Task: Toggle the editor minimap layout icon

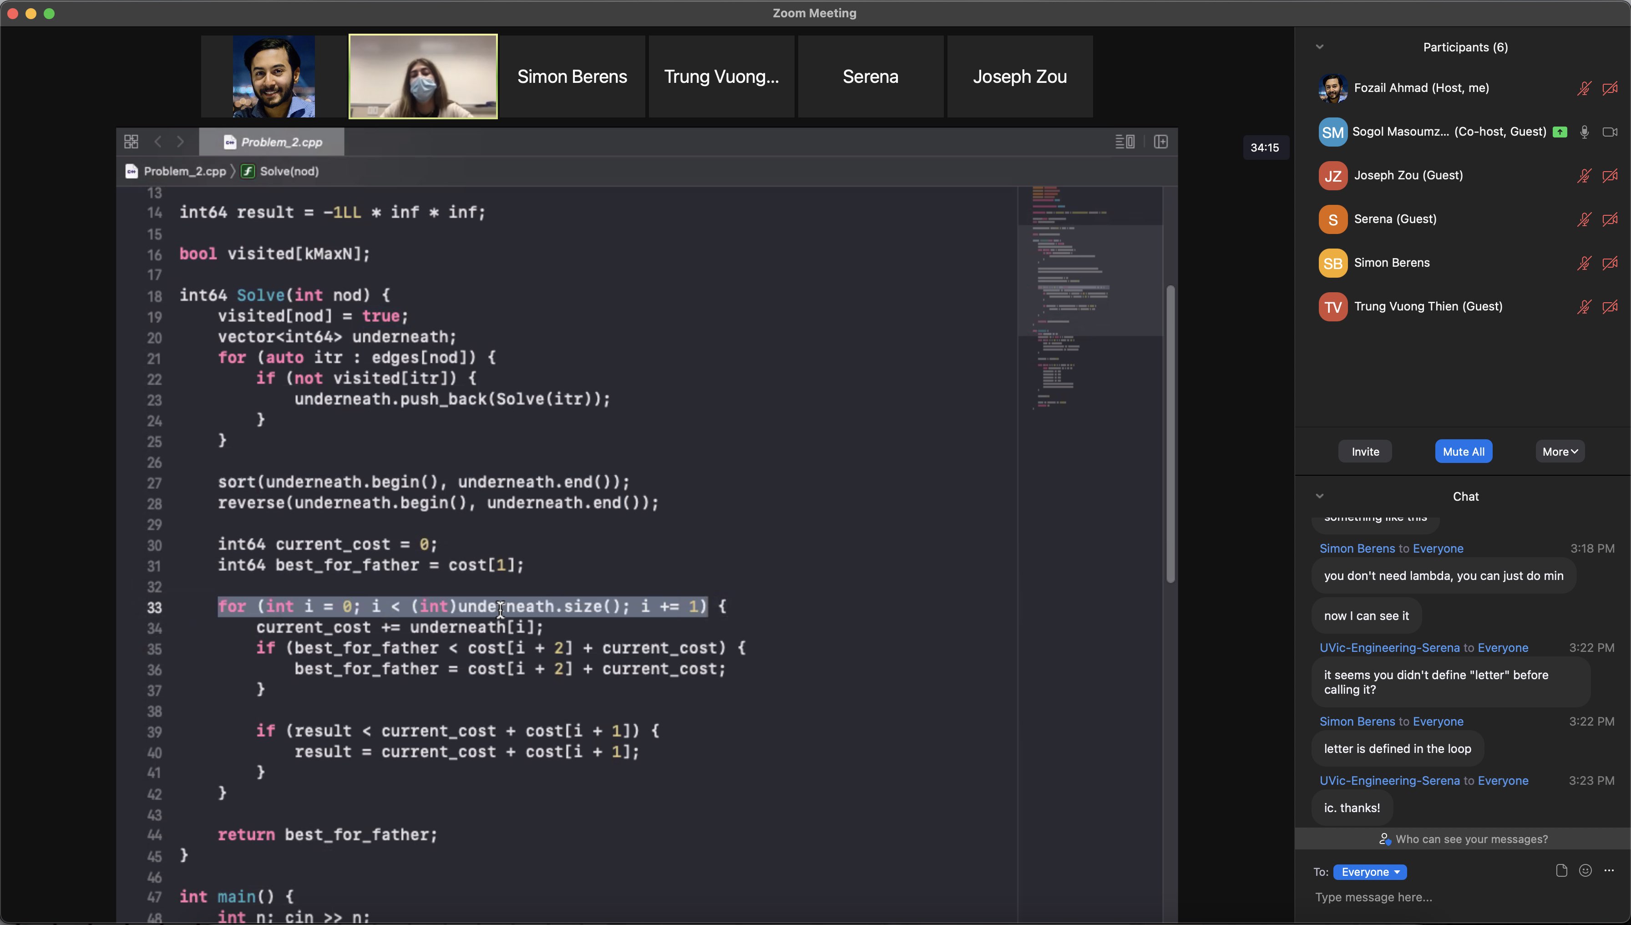Action: (1125, 142)
